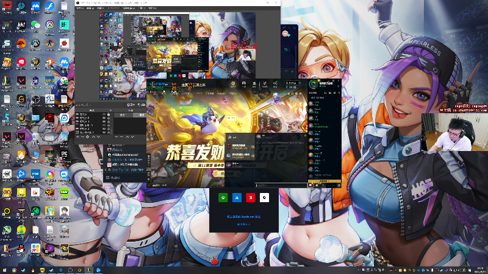Launch the EA app shortcut
Screen dimensions: 488x274
tap(21, 43)
